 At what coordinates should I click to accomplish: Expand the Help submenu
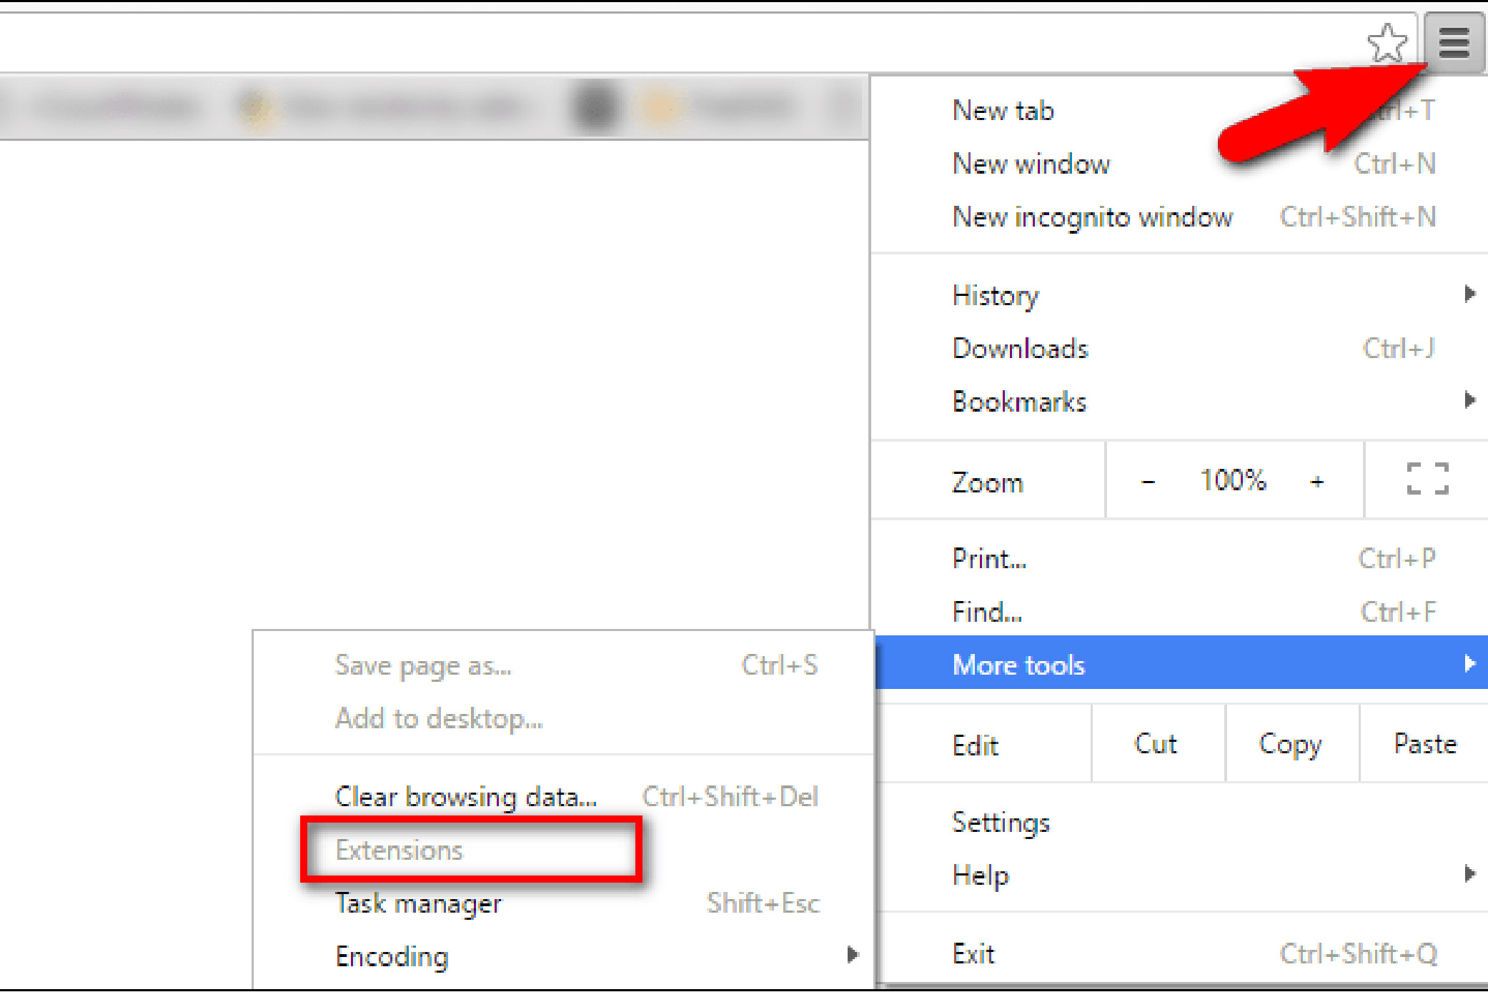click(1181, 876)
